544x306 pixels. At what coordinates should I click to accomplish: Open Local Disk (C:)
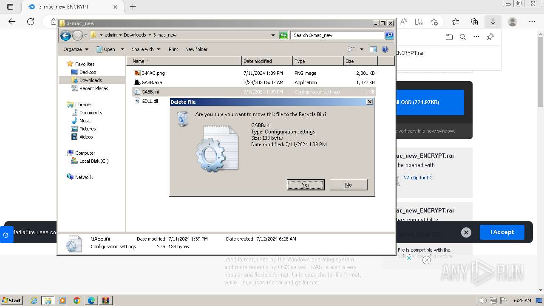pos(94,161)
